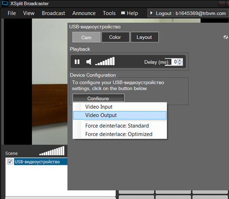Switch to the Color tab
This screenshot has width=229, height=199.
(x=115, y=37)
